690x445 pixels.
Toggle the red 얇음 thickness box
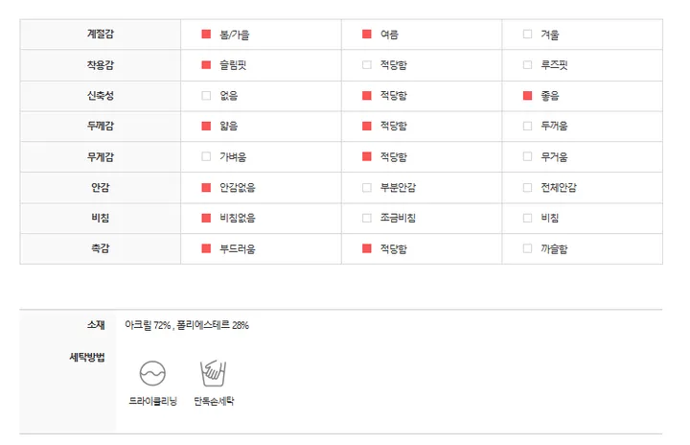[206, 126]
